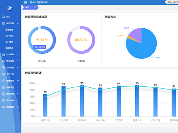Screen dimensions: 178x133
Task: Open the 批量修改 submenu item
Action: [9, 48]
